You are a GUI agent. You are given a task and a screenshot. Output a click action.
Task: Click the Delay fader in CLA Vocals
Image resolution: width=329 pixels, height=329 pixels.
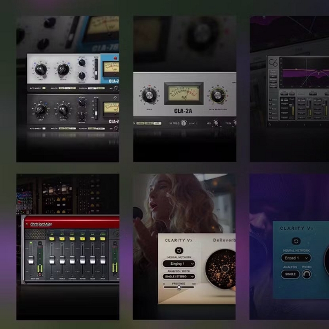(93, 259)
